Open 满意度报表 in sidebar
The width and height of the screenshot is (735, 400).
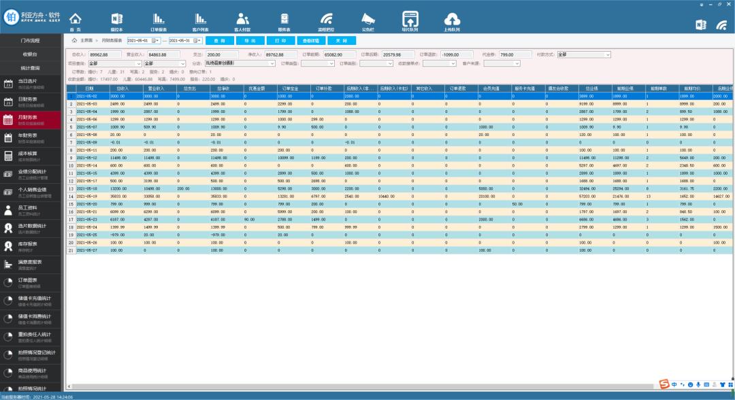[31, 265]
